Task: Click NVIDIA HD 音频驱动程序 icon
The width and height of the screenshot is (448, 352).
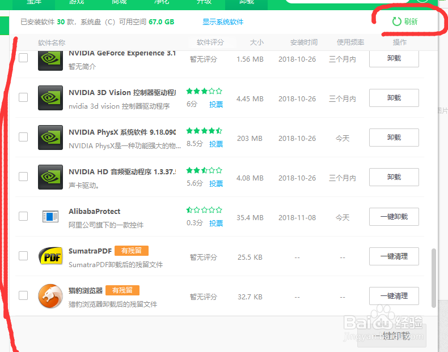Action: point(50,177)
